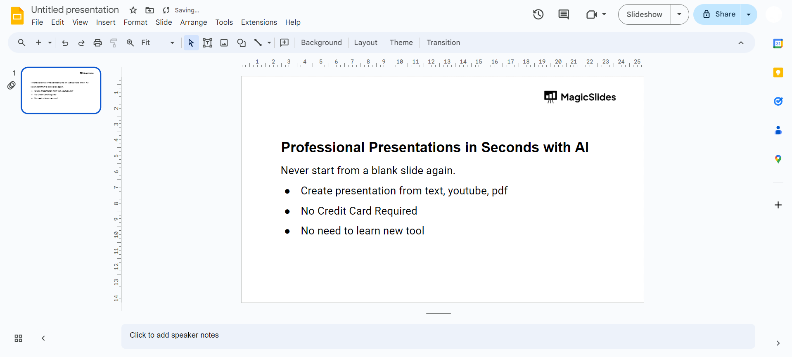Click the speaker notes field
Screen dimensions: 792x357
point(438,335)
